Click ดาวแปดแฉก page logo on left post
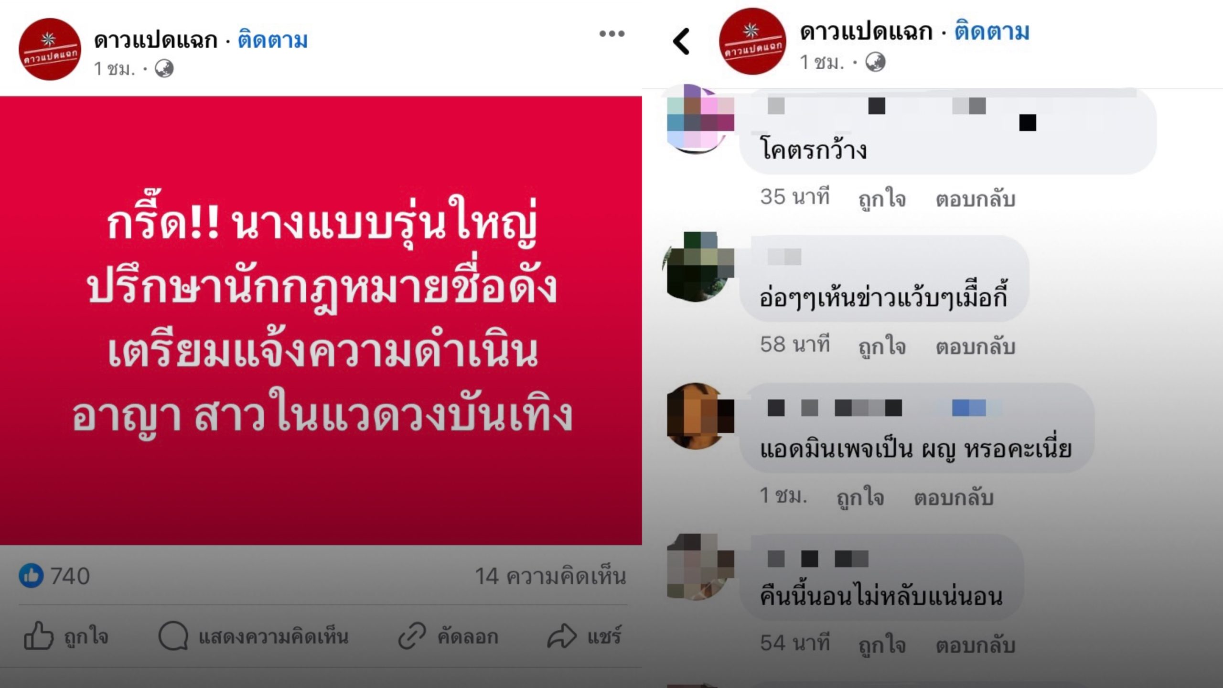 (50, 49)
